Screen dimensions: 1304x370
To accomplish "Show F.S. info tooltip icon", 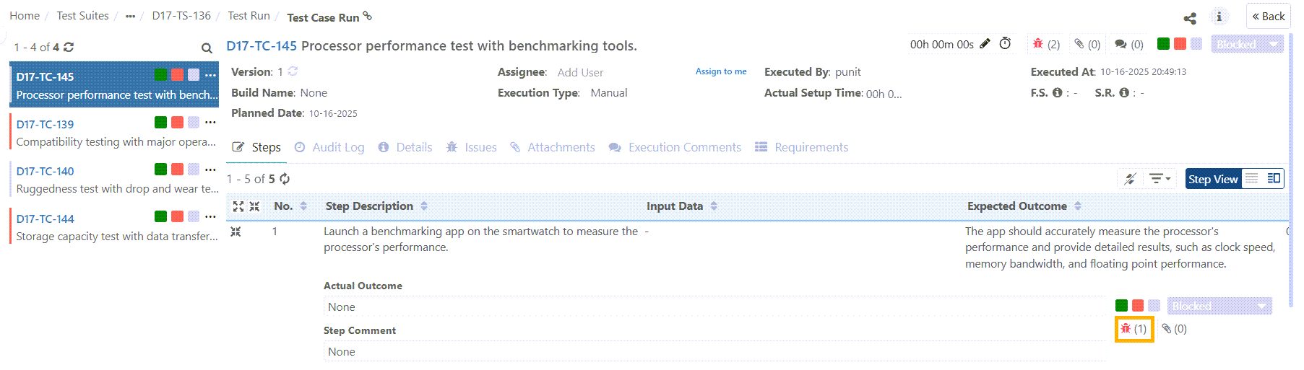I will (x=1057, y=92).
